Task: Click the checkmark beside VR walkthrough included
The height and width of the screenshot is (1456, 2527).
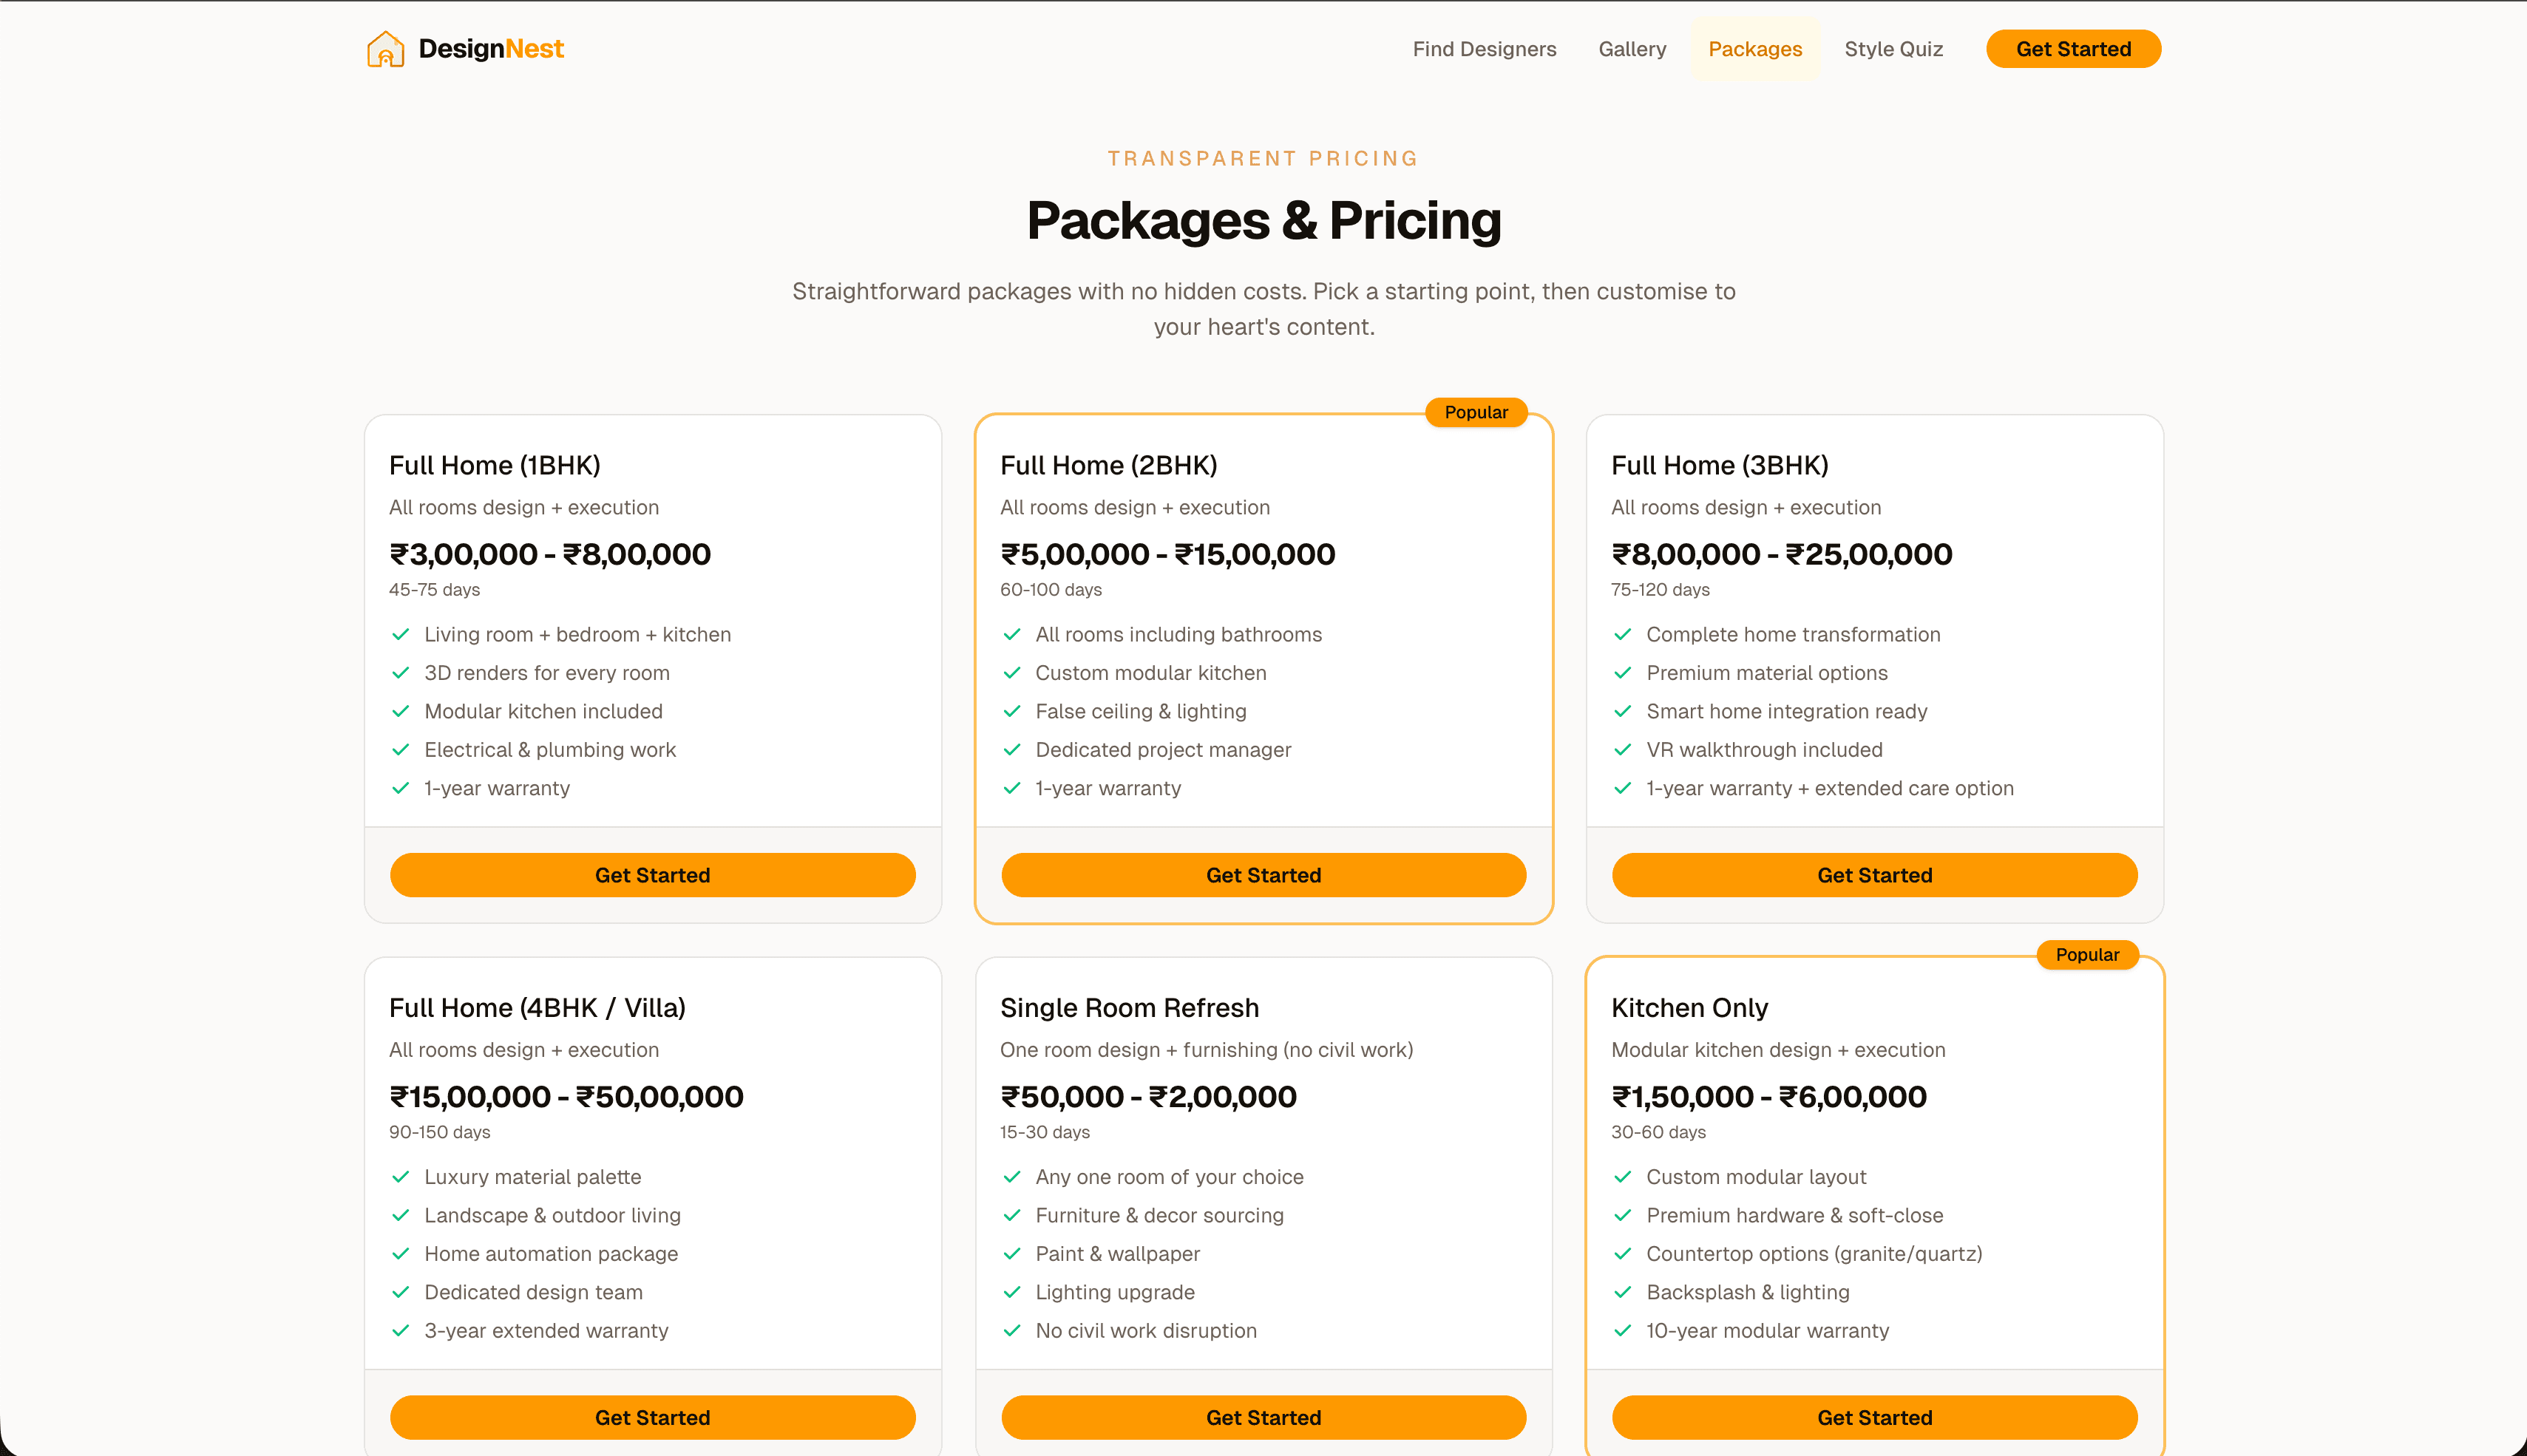Action: 1623,749
